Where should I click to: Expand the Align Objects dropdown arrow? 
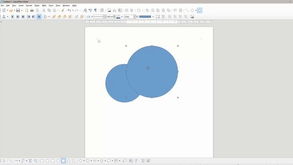[49, 17]
